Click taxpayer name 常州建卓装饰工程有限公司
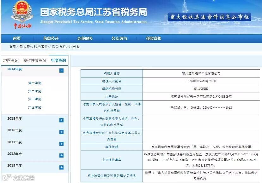The width and height of the screenshot is (262, 183). (x=201, y=73)
